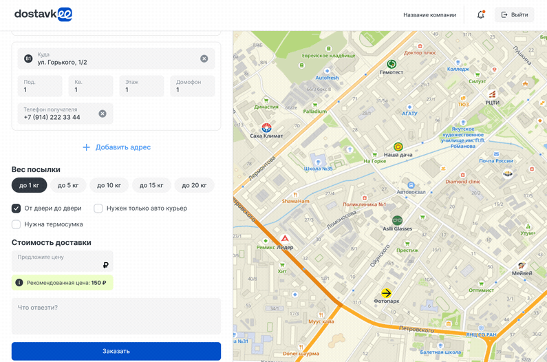Click the Еврейское кладбище map label
The image size is (547, 362).
(329, 56)
